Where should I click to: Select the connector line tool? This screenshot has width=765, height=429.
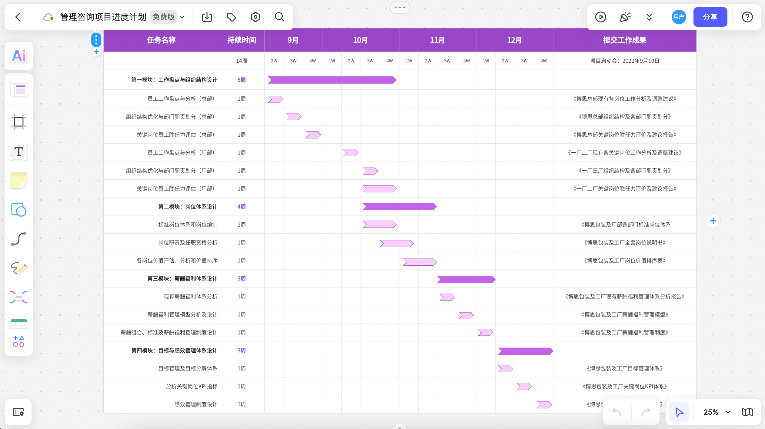click(19, 238)
